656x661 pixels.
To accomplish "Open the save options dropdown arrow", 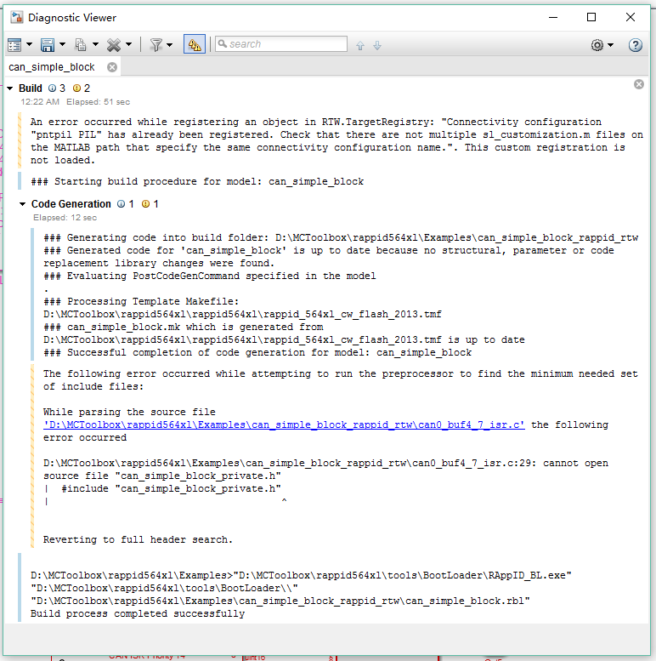I will coord(62,44).
